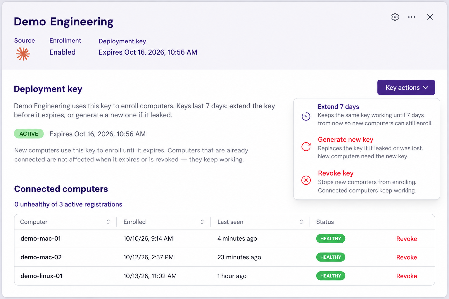Click the green ACTIVE status badge

tap(29, 134)
